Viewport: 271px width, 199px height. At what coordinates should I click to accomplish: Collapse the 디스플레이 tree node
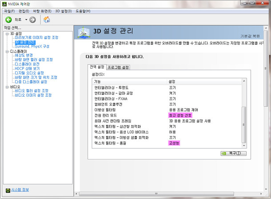point(7,51)
